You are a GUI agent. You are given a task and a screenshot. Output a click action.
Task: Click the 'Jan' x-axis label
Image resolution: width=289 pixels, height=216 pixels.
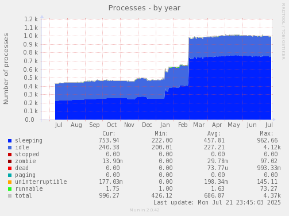pos(165,125)
